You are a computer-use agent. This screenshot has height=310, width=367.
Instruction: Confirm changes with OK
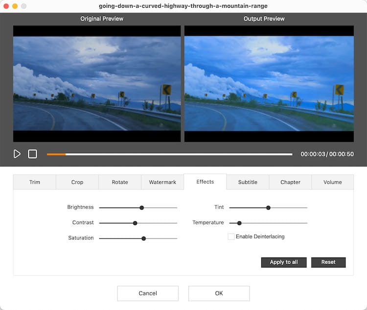pyautogui.click(x=219, y=293)
